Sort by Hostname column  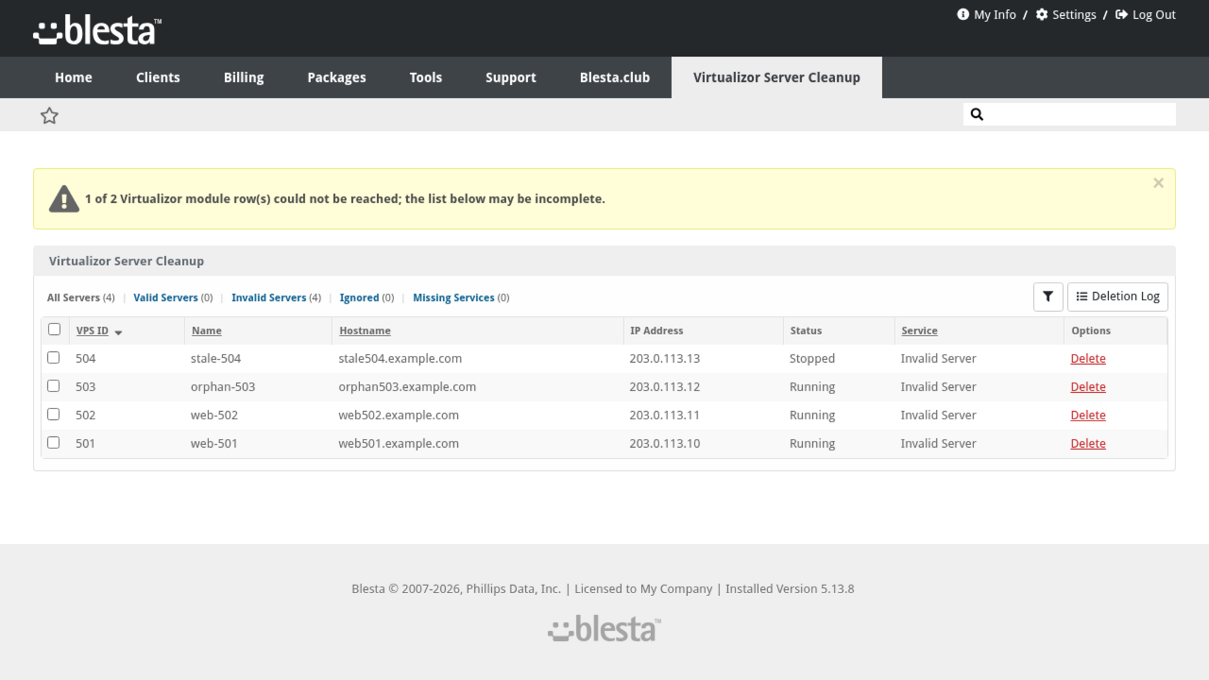[365, 331]
